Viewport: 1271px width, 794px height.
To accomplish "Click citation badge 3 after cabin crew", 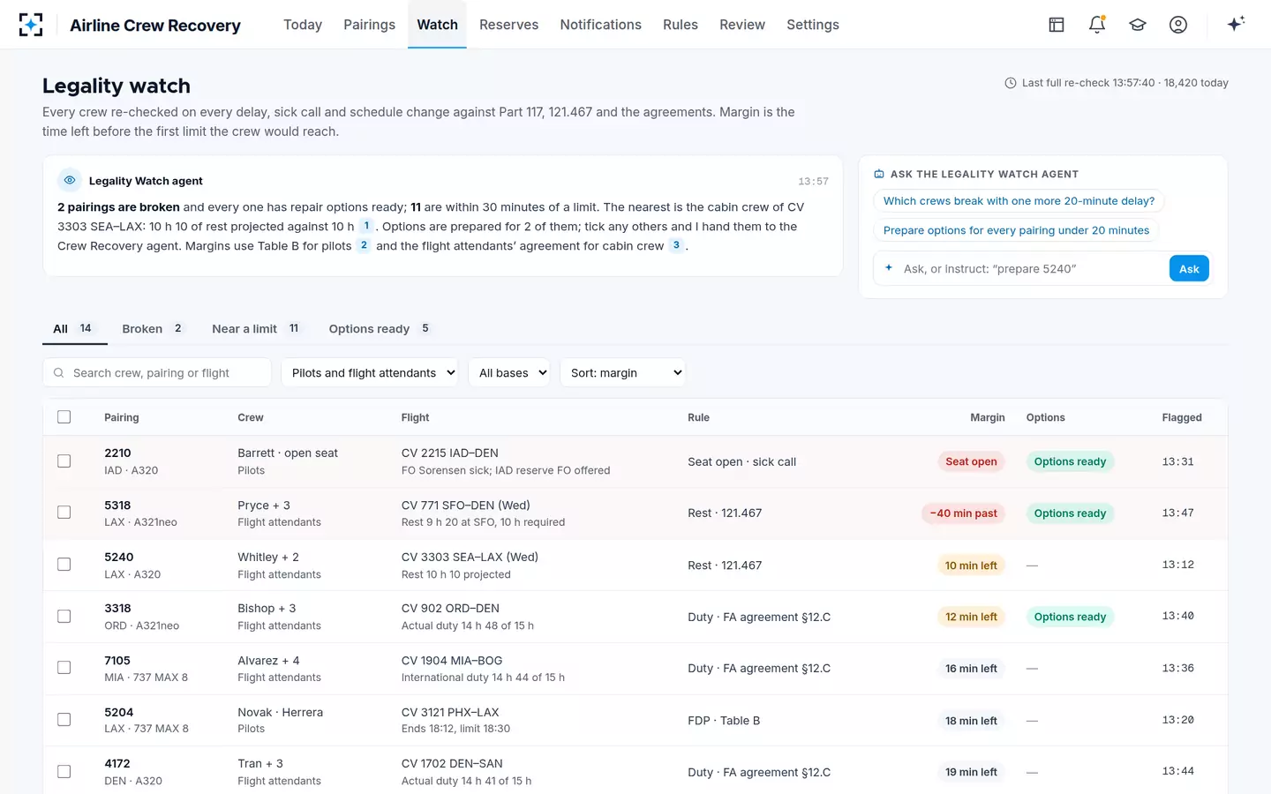I will click(676, 245).
